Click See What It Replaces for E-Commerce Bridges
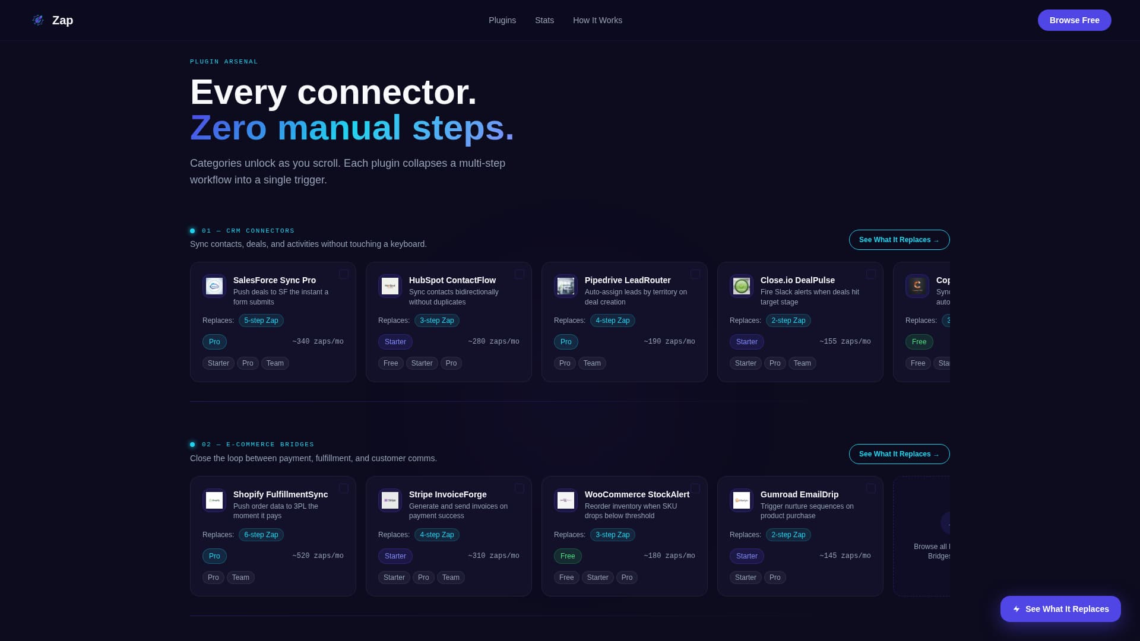The width and height of the screenshot is (1140, 641). pyautogui.click(x=899, y=454)
